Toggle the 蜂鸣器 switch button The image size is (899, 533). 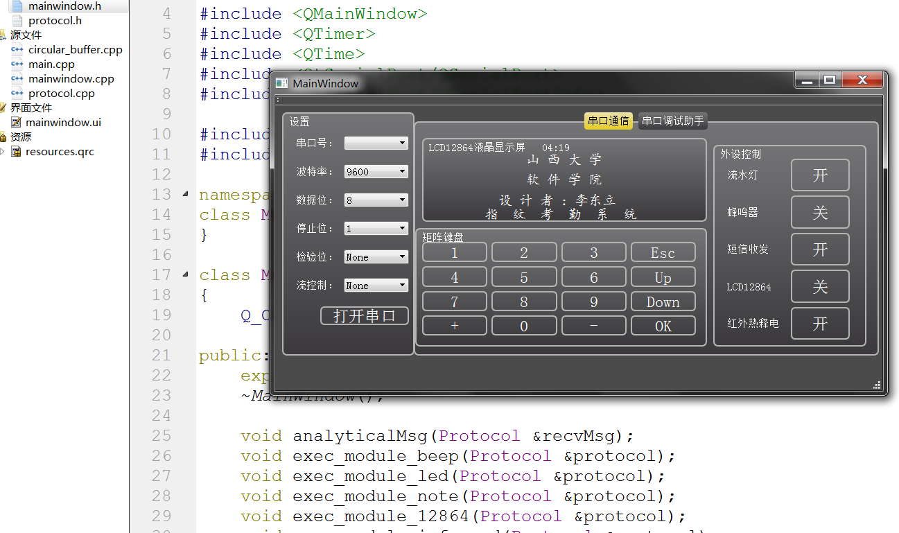coord(820,211)
